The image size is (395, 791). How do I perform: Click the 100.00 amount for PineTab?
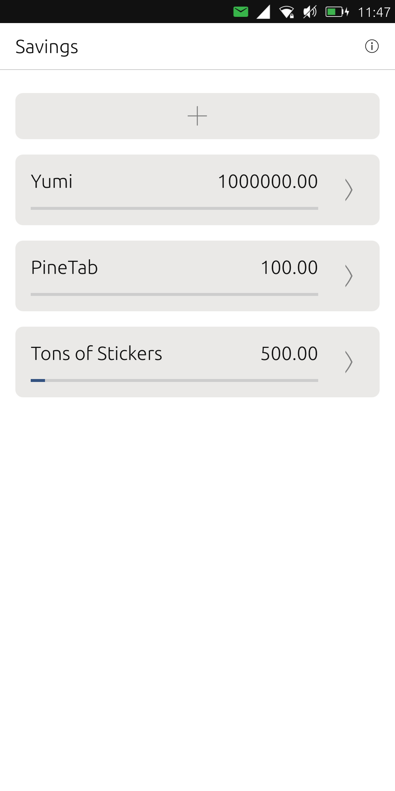point(289,267)
